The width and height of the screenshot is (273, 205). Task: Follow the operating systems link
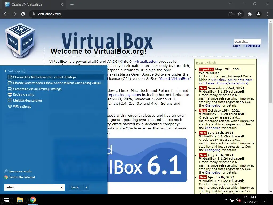(125, 95)
